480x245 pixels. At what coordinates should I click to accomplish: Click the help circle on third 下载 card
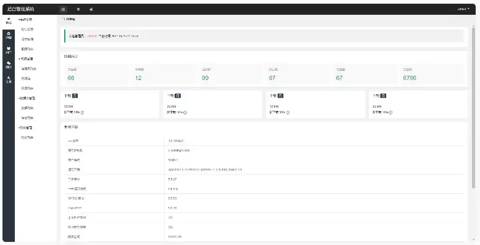pos(288,113)
